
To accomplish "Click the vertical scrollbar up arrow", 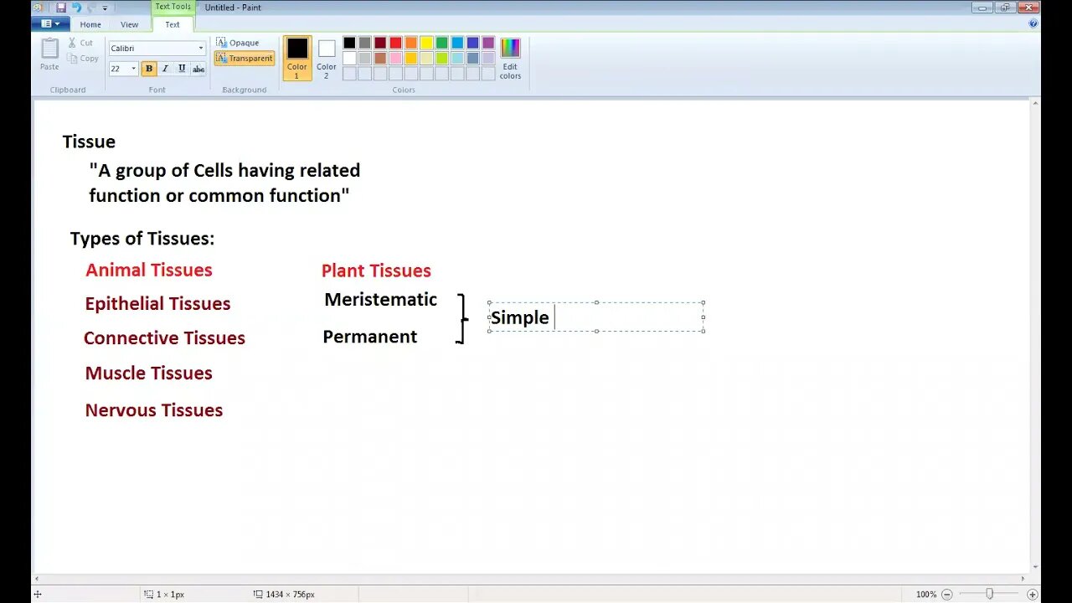I will 1035,103.
